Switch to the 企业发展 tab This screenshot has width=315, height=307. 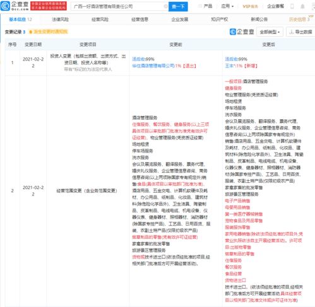[x=180, y=20]
